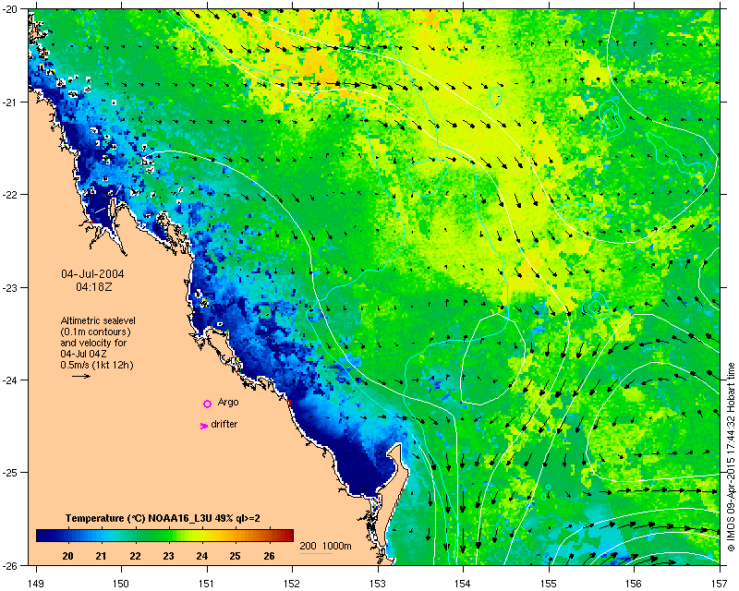
Task: Click the 'Temperature (°C) NOAA16_L3U 49% ql>=2' title
Action: point(163,518)
